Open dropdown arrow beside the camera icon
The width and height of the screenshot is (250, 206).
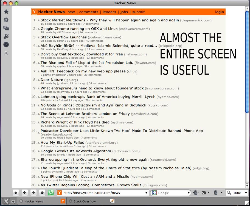[x=209, y=193]
